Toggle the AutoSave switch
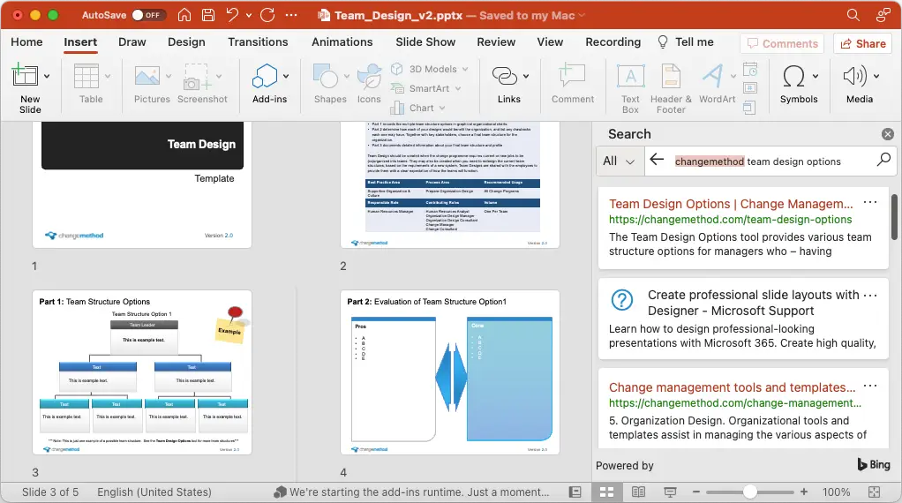902x503 pixels. [x=148, y=15]
